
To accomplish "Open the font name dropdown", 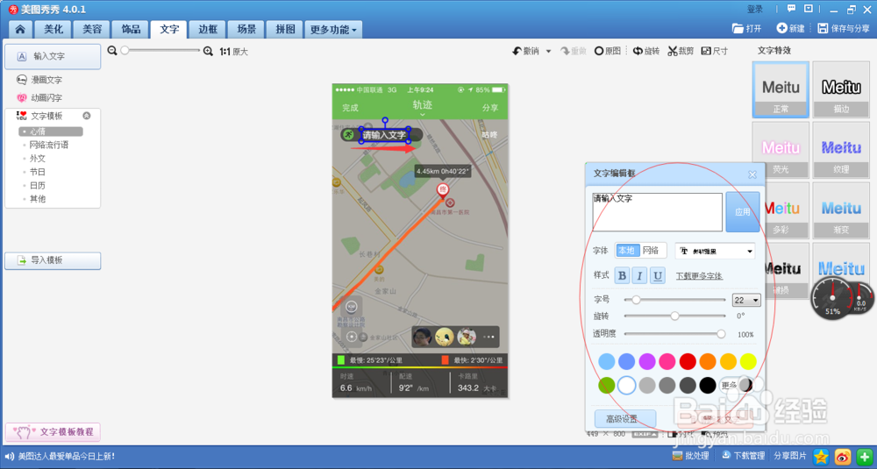I will [x=716, y=251].
